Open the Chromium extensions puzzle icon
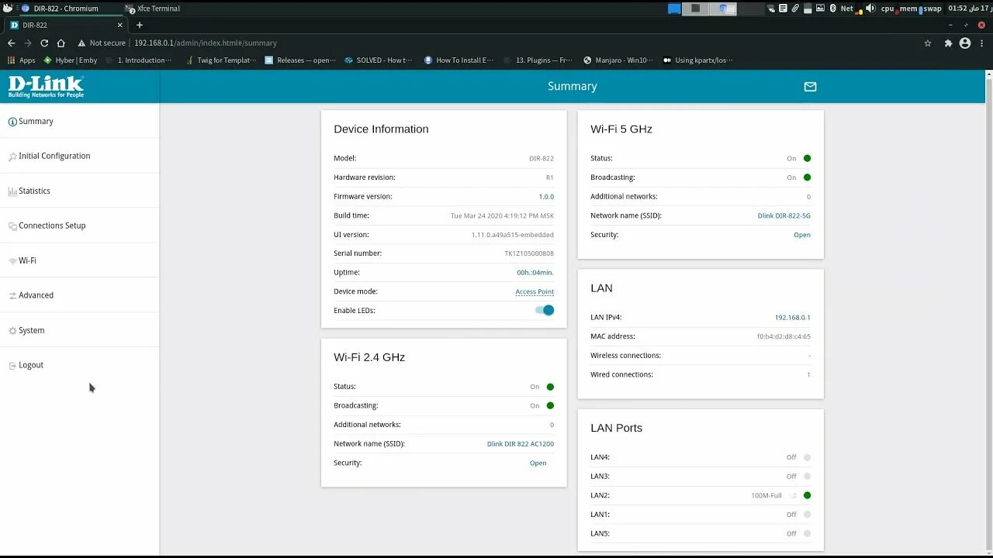 (948, 43)
